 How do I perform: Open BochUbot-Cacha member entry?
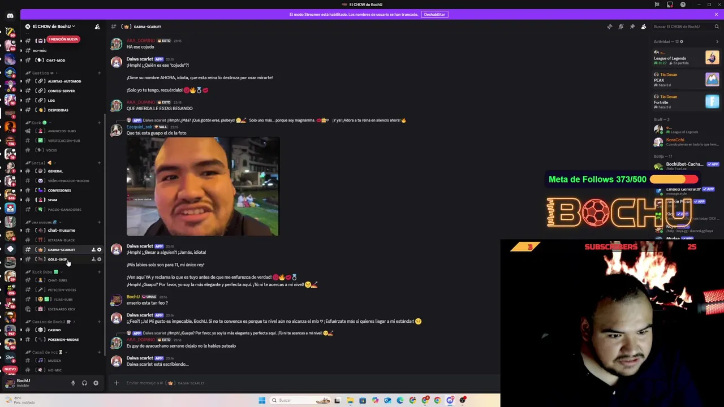(x=686, y=166)
